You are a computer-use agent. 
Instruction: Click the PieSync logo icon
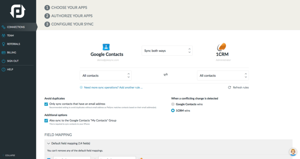click(18, 11)
